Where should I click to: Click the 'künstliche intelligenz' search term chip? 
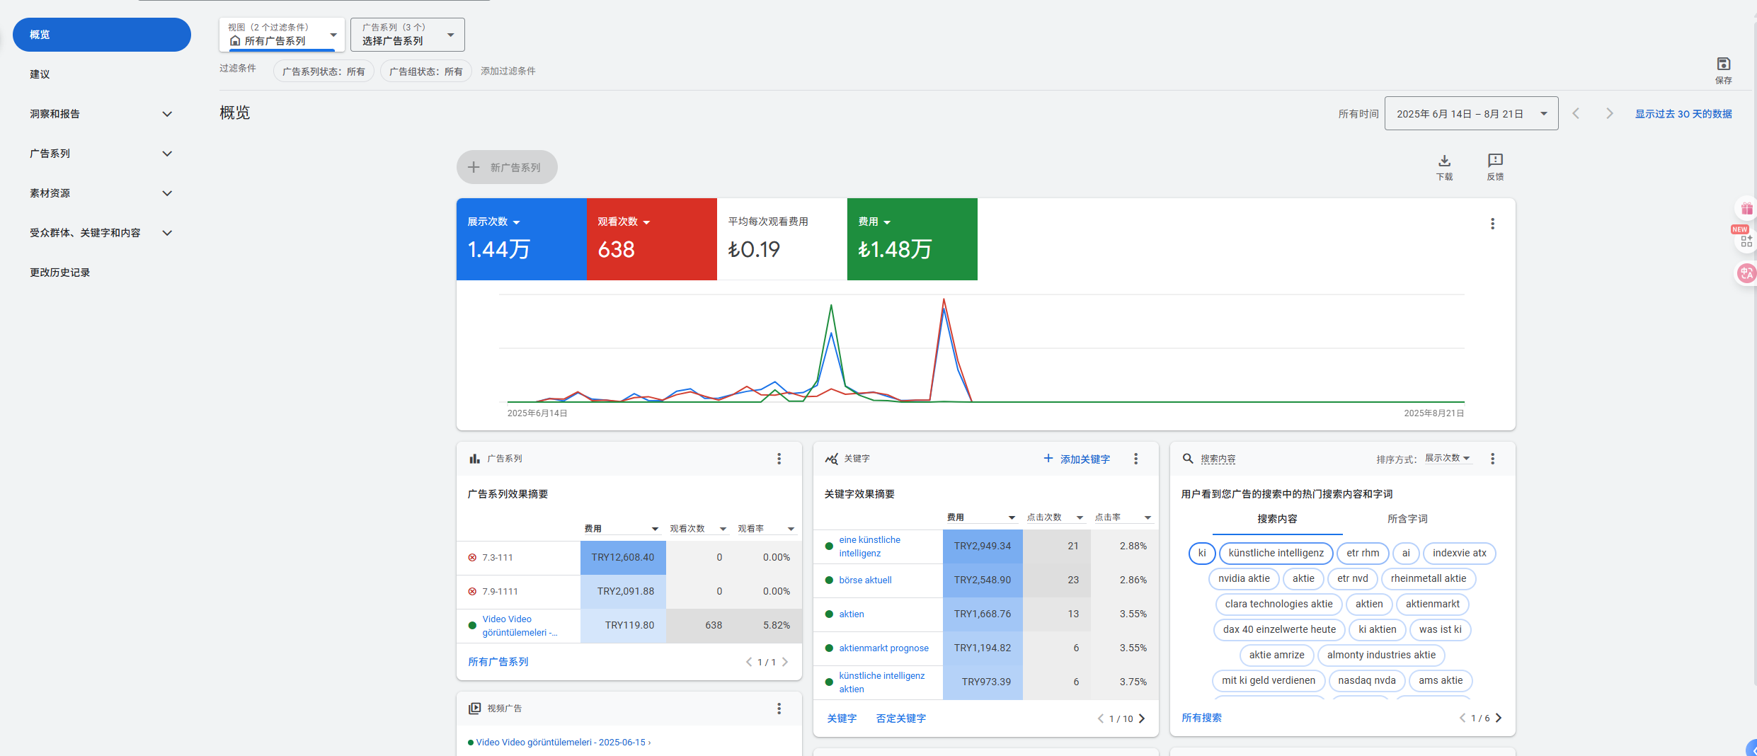tap(1276, 553)
